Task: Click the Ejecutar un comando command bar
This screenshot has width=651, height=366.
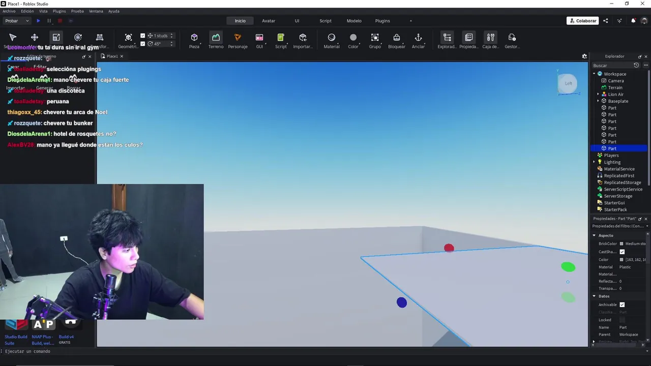Action: pos(325,351)
